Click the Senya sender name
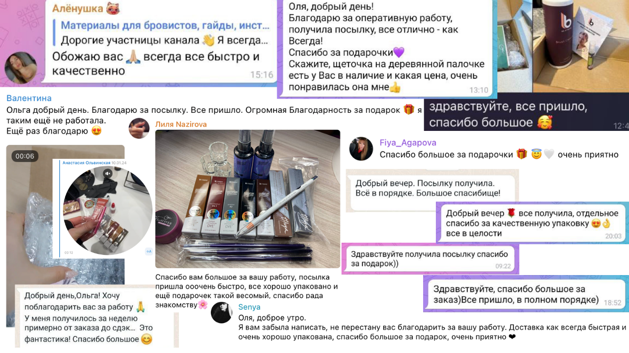The width and height of the screenshot is (629, 353). pos(249,307)
